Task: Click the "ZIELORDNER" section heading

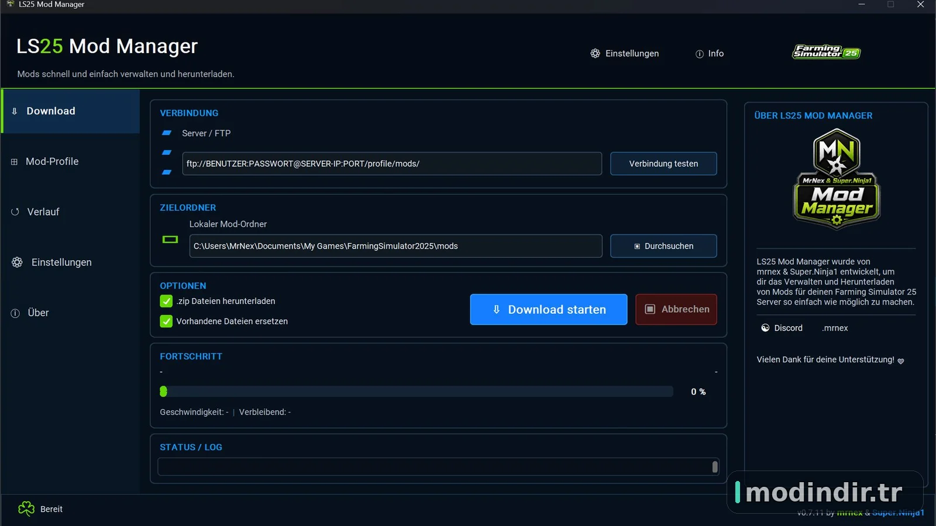Action: pos(188,207)
